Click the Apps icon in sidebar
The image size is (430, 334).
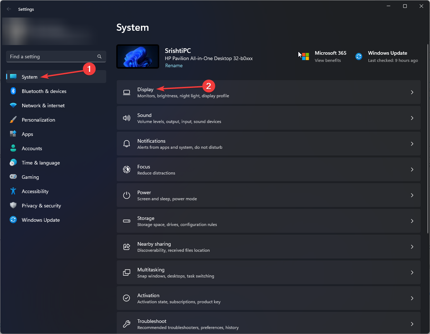pos(13,134)
